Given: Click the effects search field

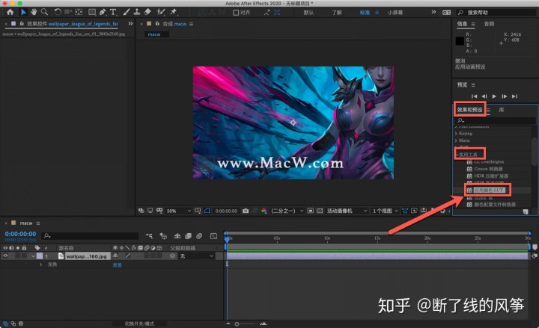Looking at the screenshot, I should tap(496, 121).
